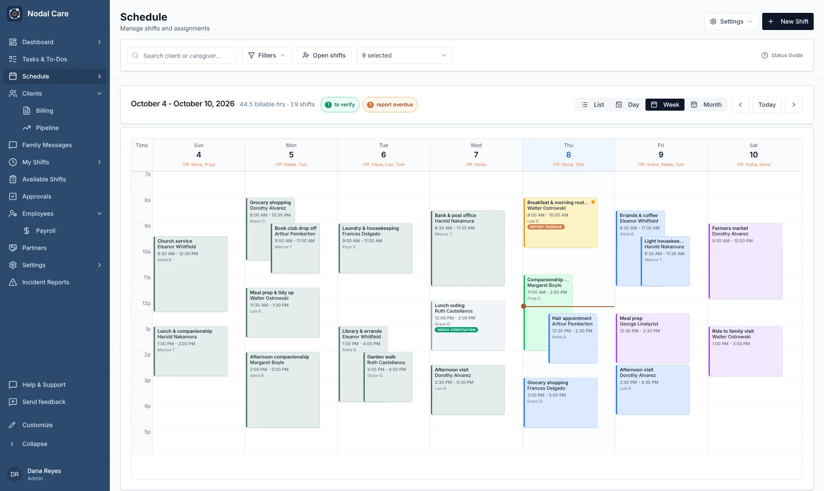Viewport: 824px width, 491px height.
Task: Click the Incident Reports warning triangle icon
Action: pos(13,282)
